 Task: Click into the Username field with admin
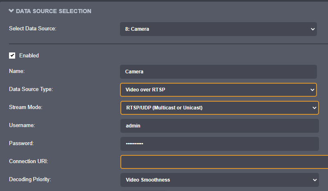coord(219,126)
